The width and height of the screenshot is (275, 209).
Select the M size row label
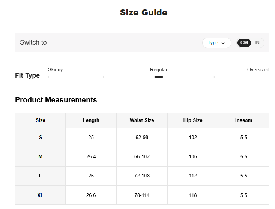click(x=41, y=157)
